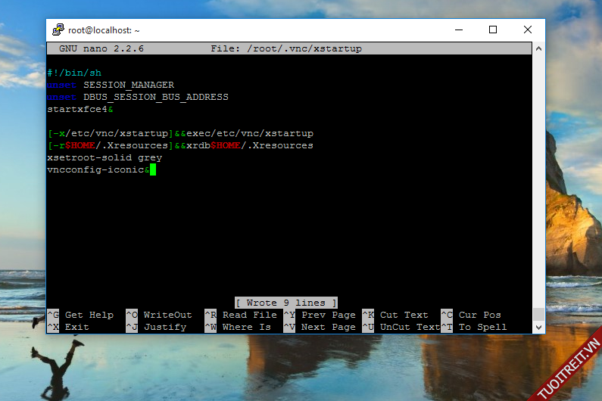
Task: Maximize the root@localhost terminal window
Action: click(x=493, y=30)
